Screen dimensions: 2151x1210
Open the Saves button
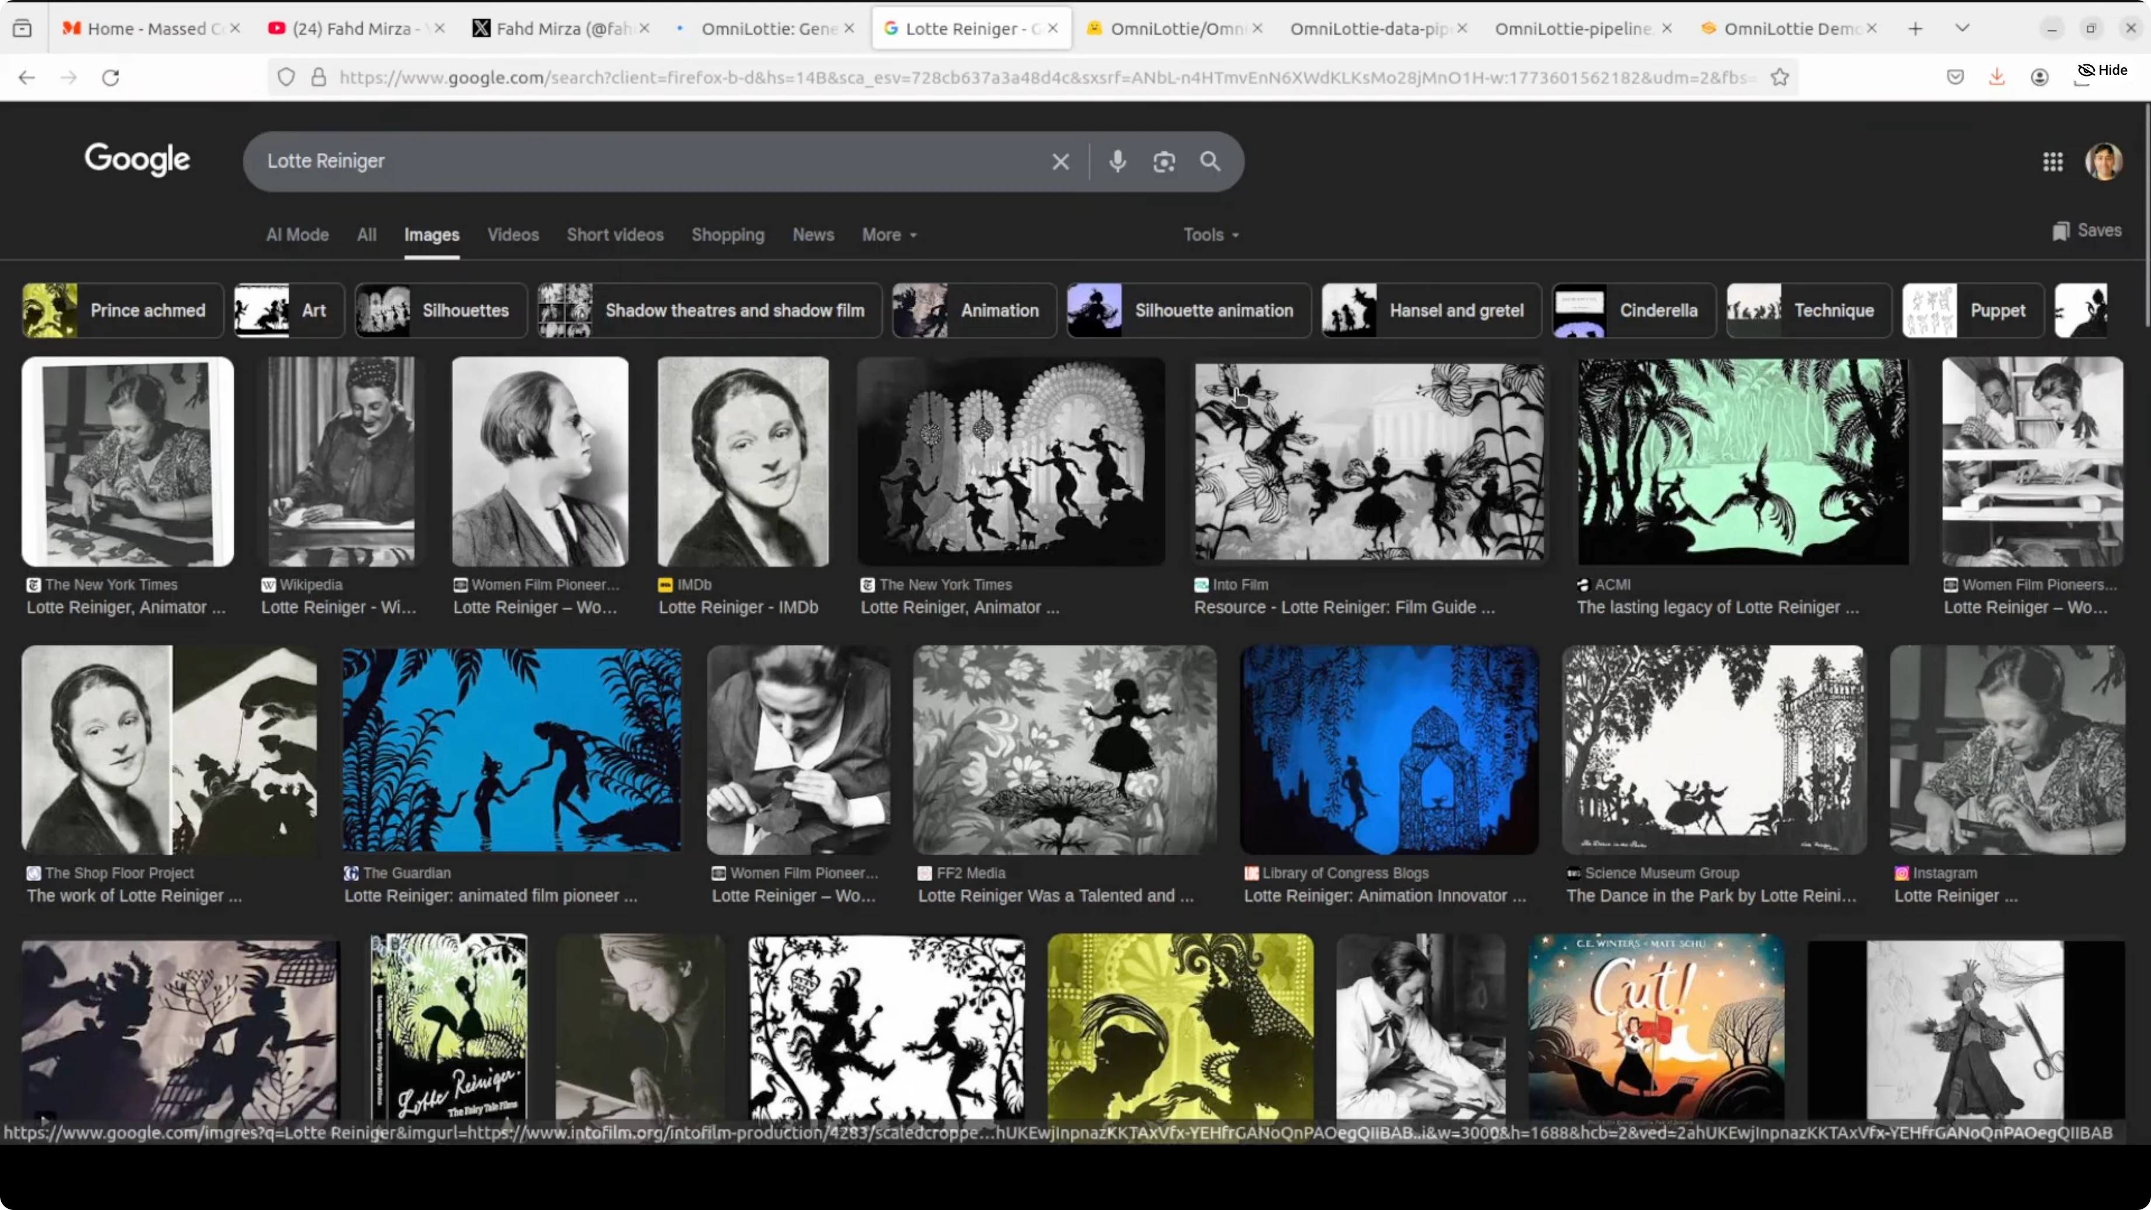click(2087, 230)
